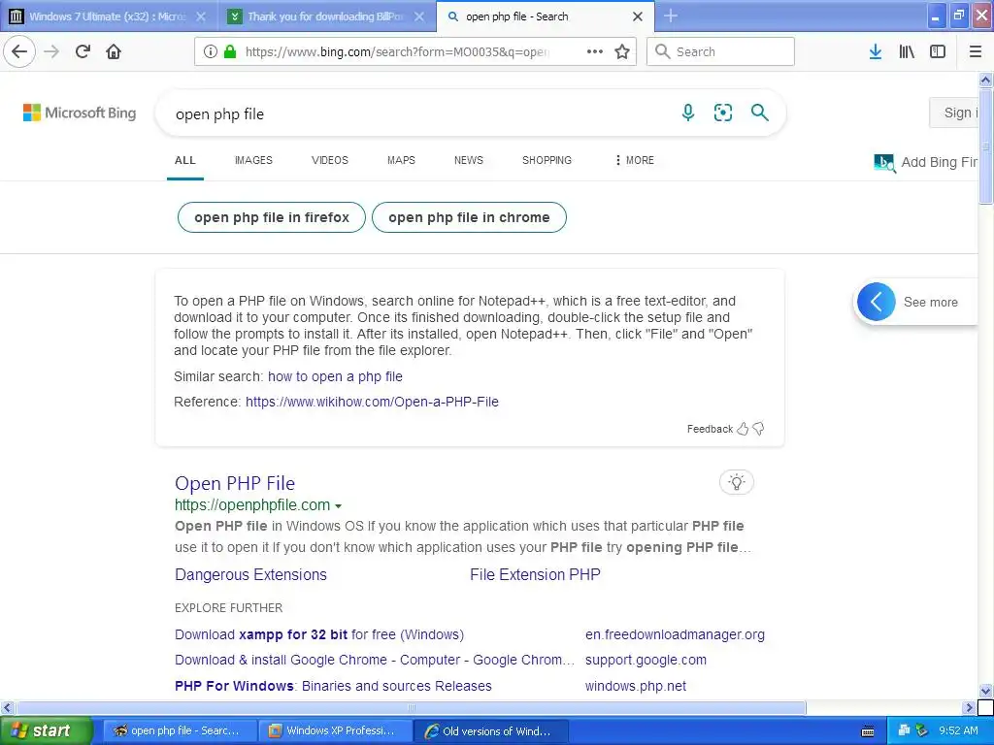This screenshot has width=994, height=745.
Task: Open a new browser tab with plus
Action: 671,16
